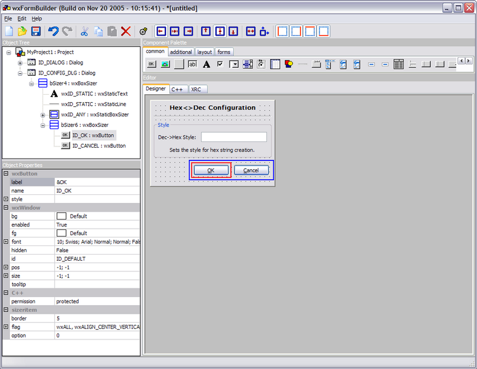Add a button from the OK palette icon
Screen dimensions: 477x369
[x=151, y=64]
